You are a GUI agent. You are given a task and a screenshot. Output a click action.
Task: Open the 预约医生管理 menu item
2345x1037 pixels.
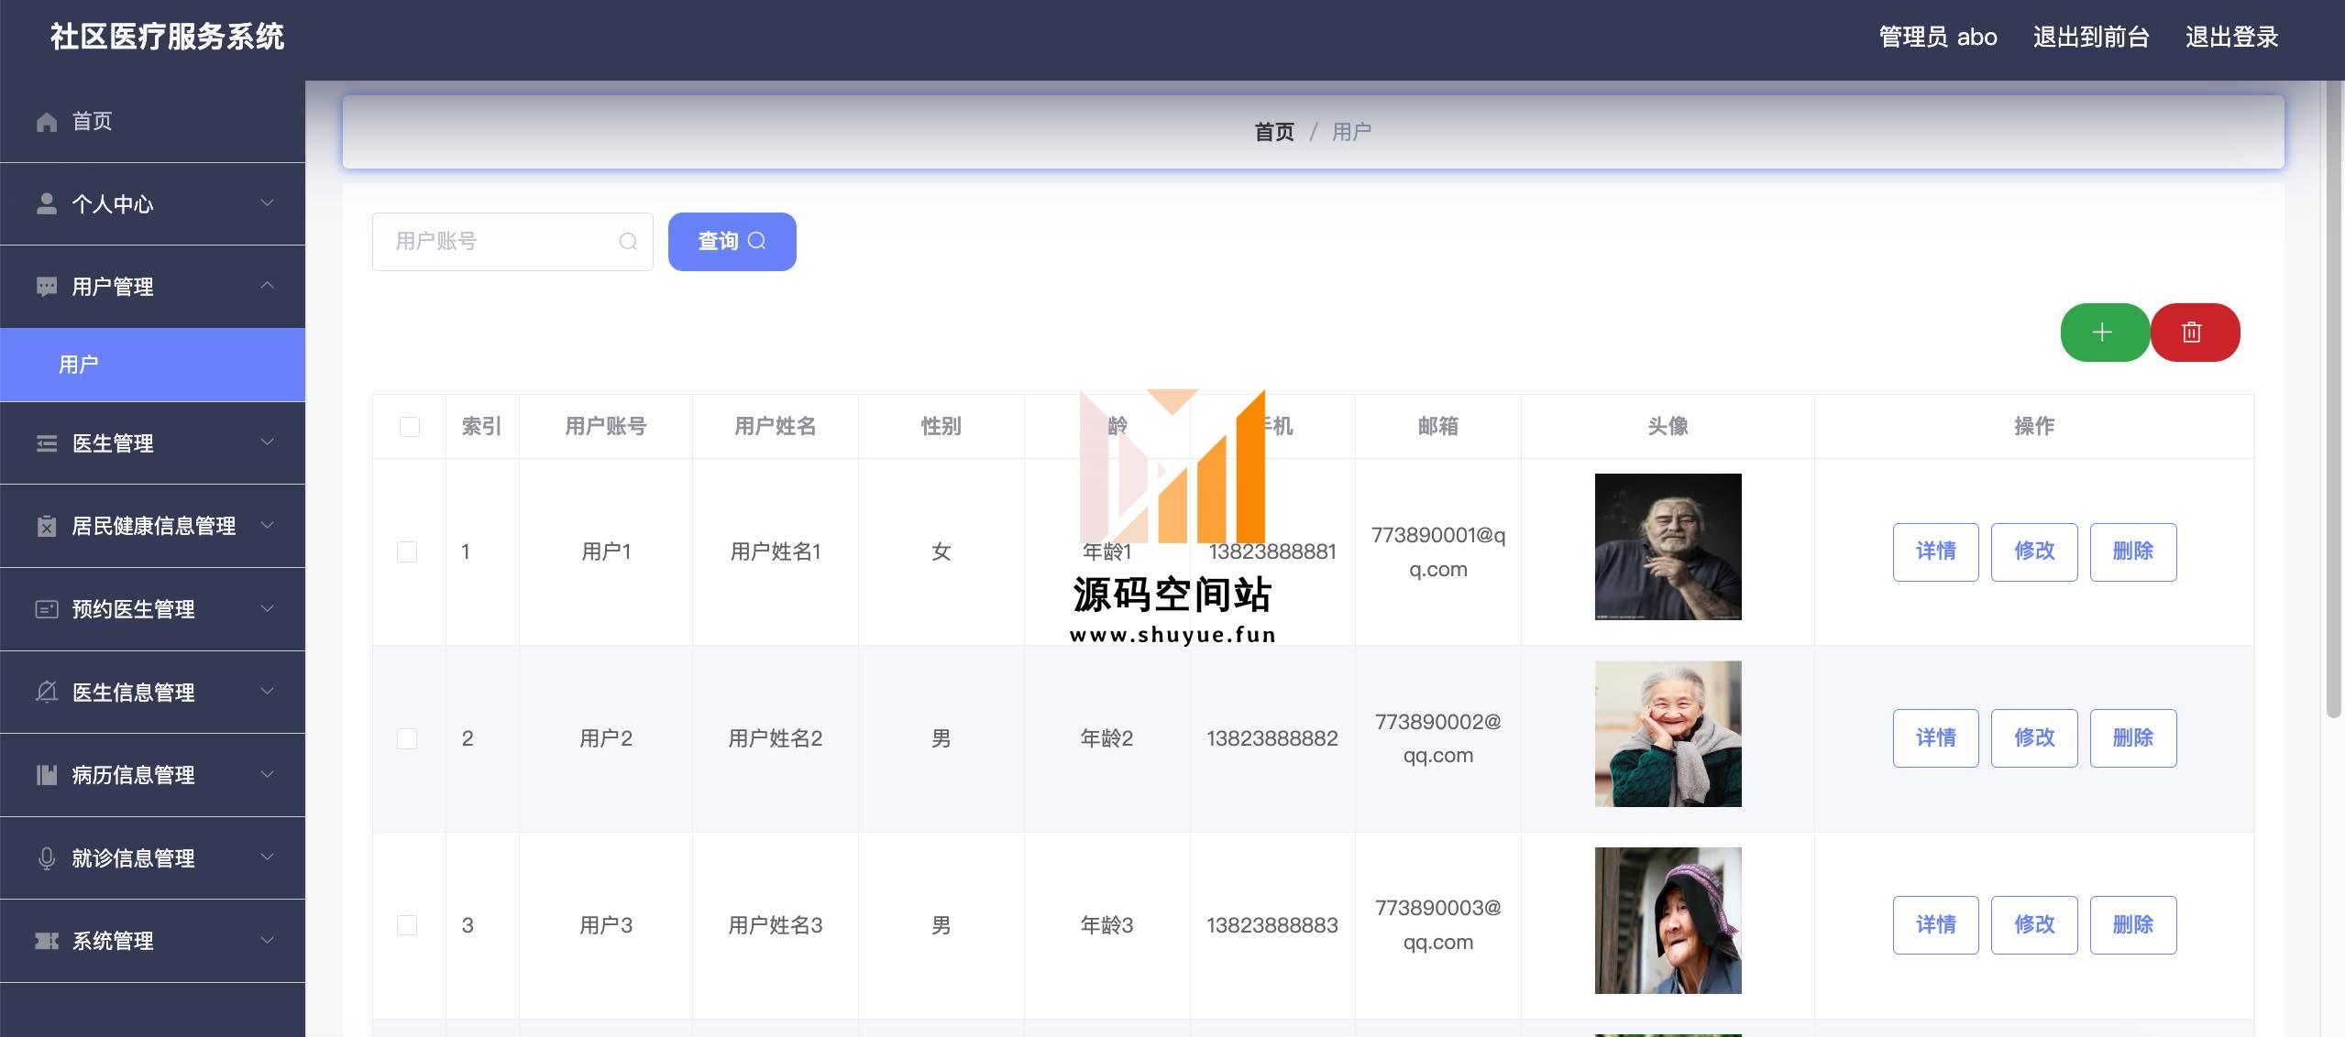click(x=152, y=609)
